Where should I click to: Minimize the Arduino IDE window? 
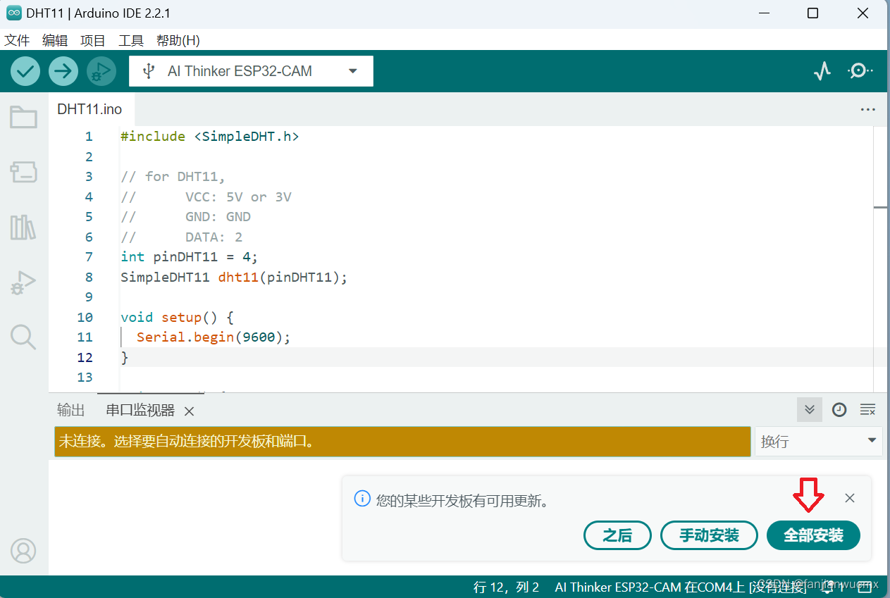coord(763,13)
